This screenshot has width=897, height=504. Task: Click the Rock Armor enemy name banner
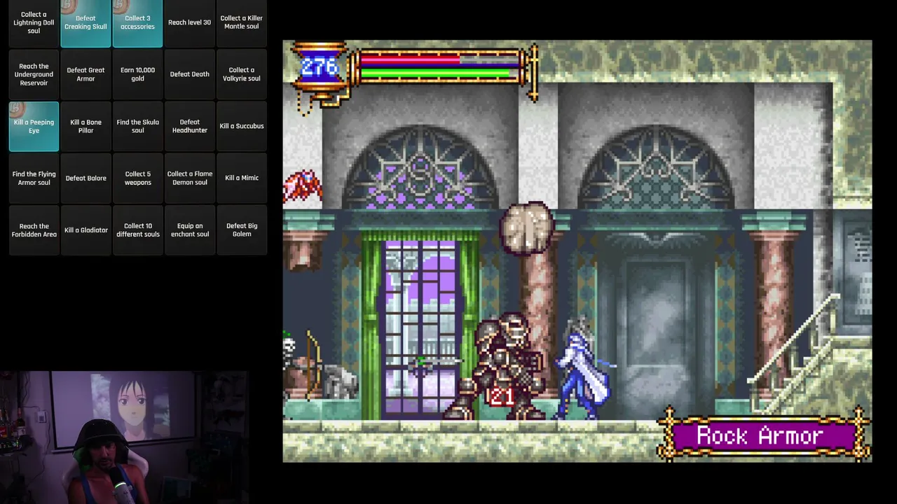pyautogui.click(x=763, y=435)
